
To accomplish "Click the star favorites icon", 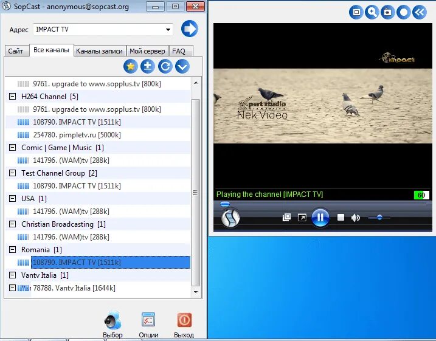I will click(x=131, y=66).
